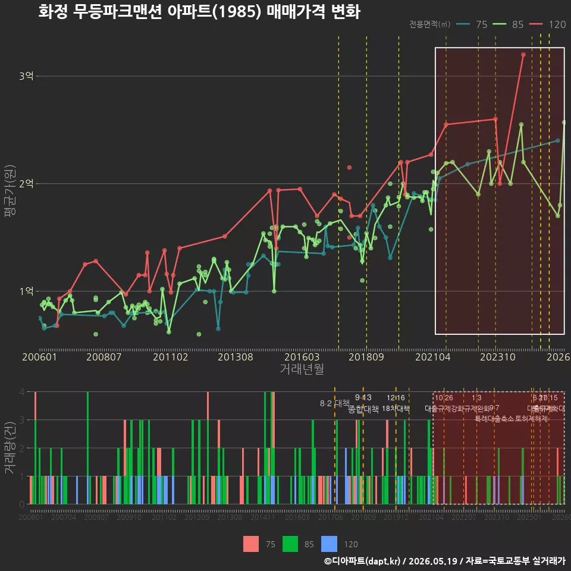Click the chart title 화정 무등파크맨션 아파트(1985) 매매가격 변화
The image size is (571, 571).
pos(199,12)
